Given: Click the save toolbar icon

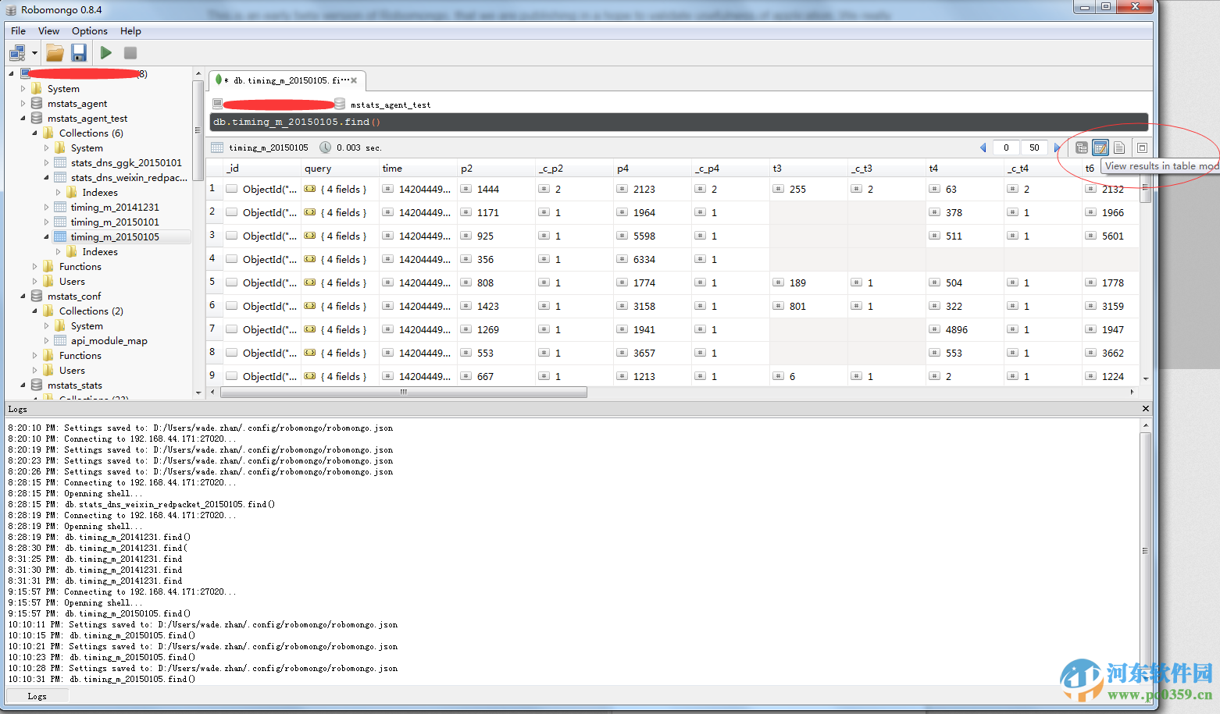Looking at the screenshot, I should [x=79, y=52].
